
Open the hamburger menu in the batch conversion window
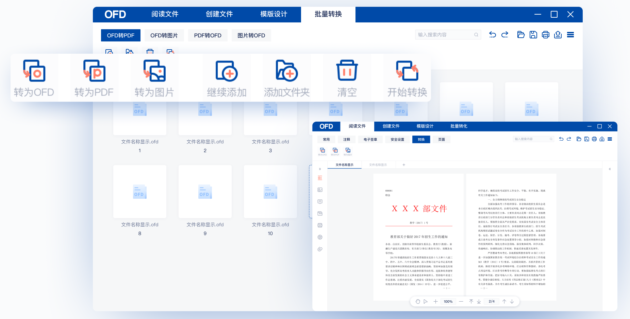click(x=570, y=35)
